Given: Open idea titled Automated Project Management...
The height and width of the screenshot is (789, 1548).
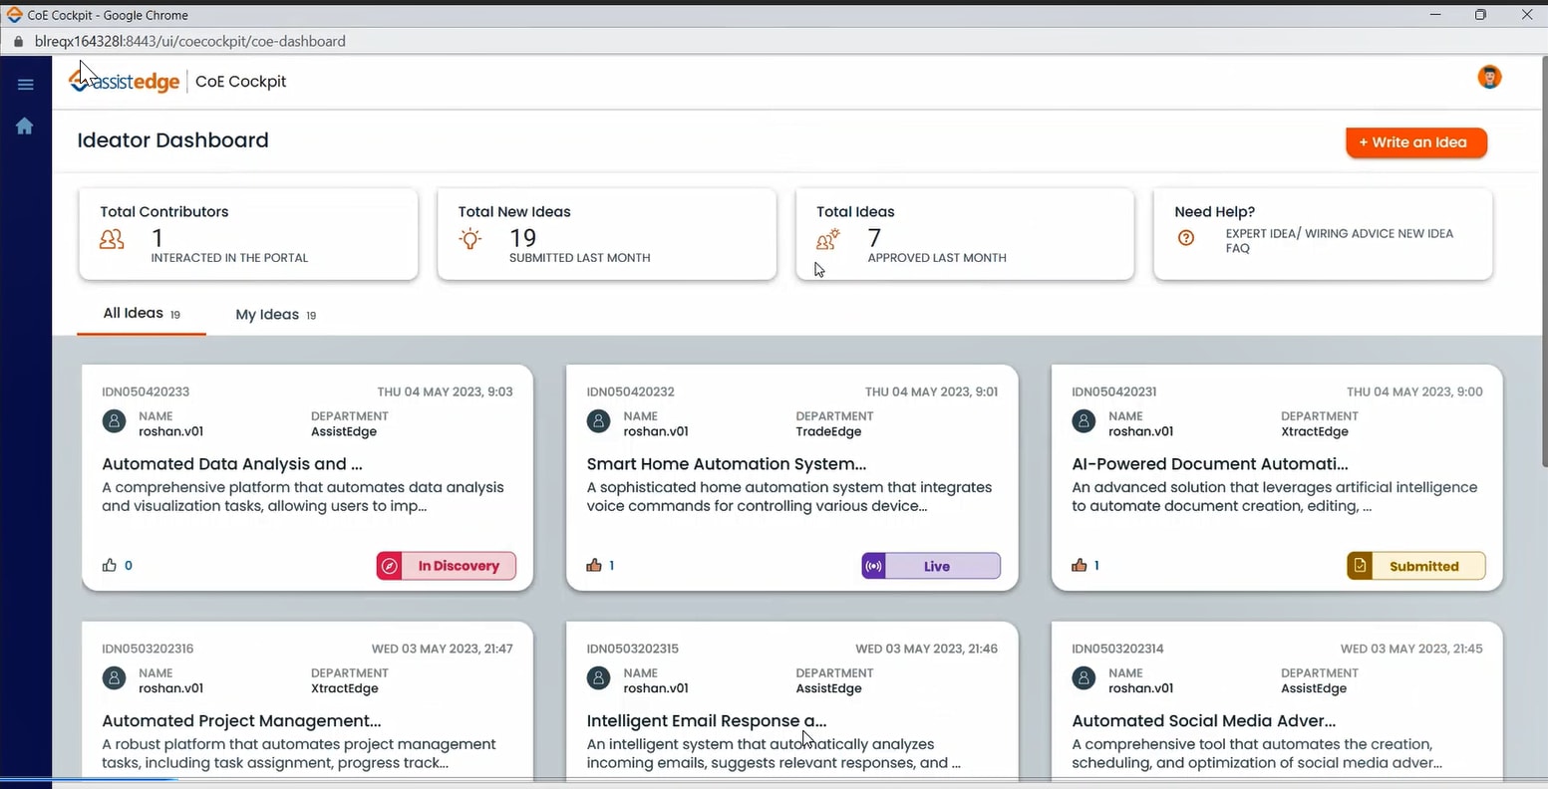Looking at the screenshot, I should click(241, 721).
